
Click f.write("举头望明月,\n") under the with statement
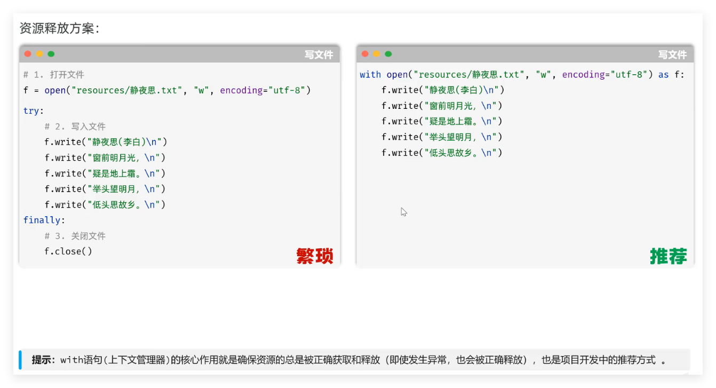(x=442, y=137)
